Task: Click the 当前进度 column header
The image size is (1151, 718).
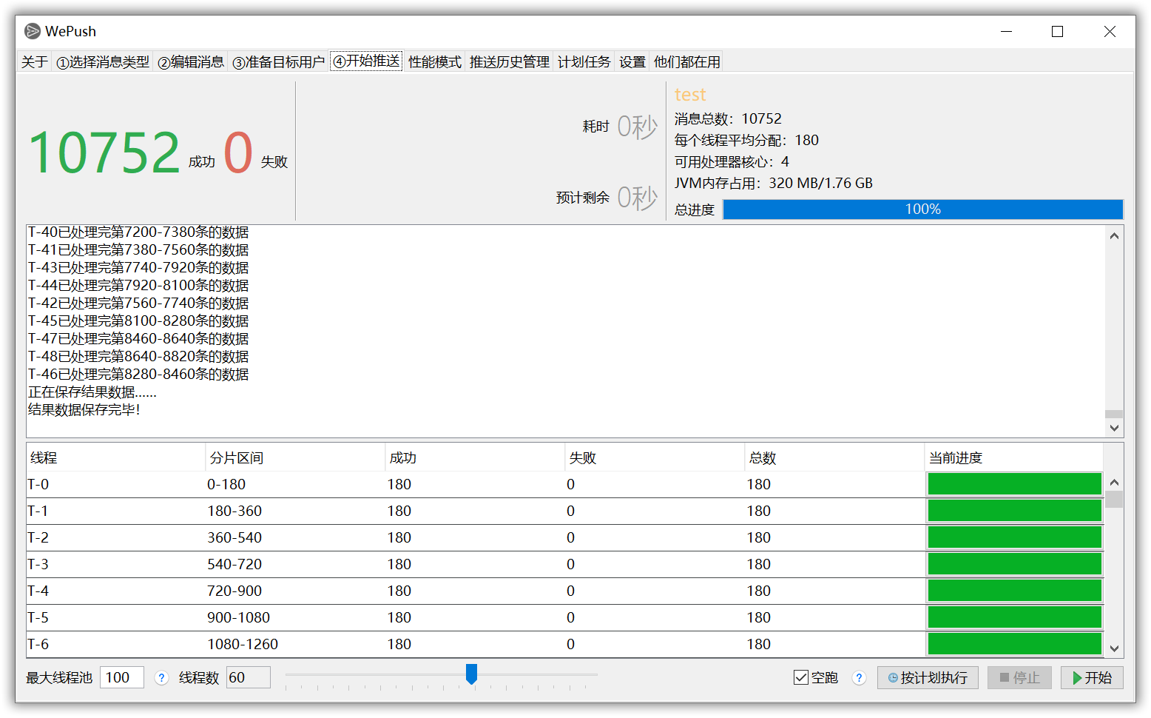Action: (x=1014, y=458)
